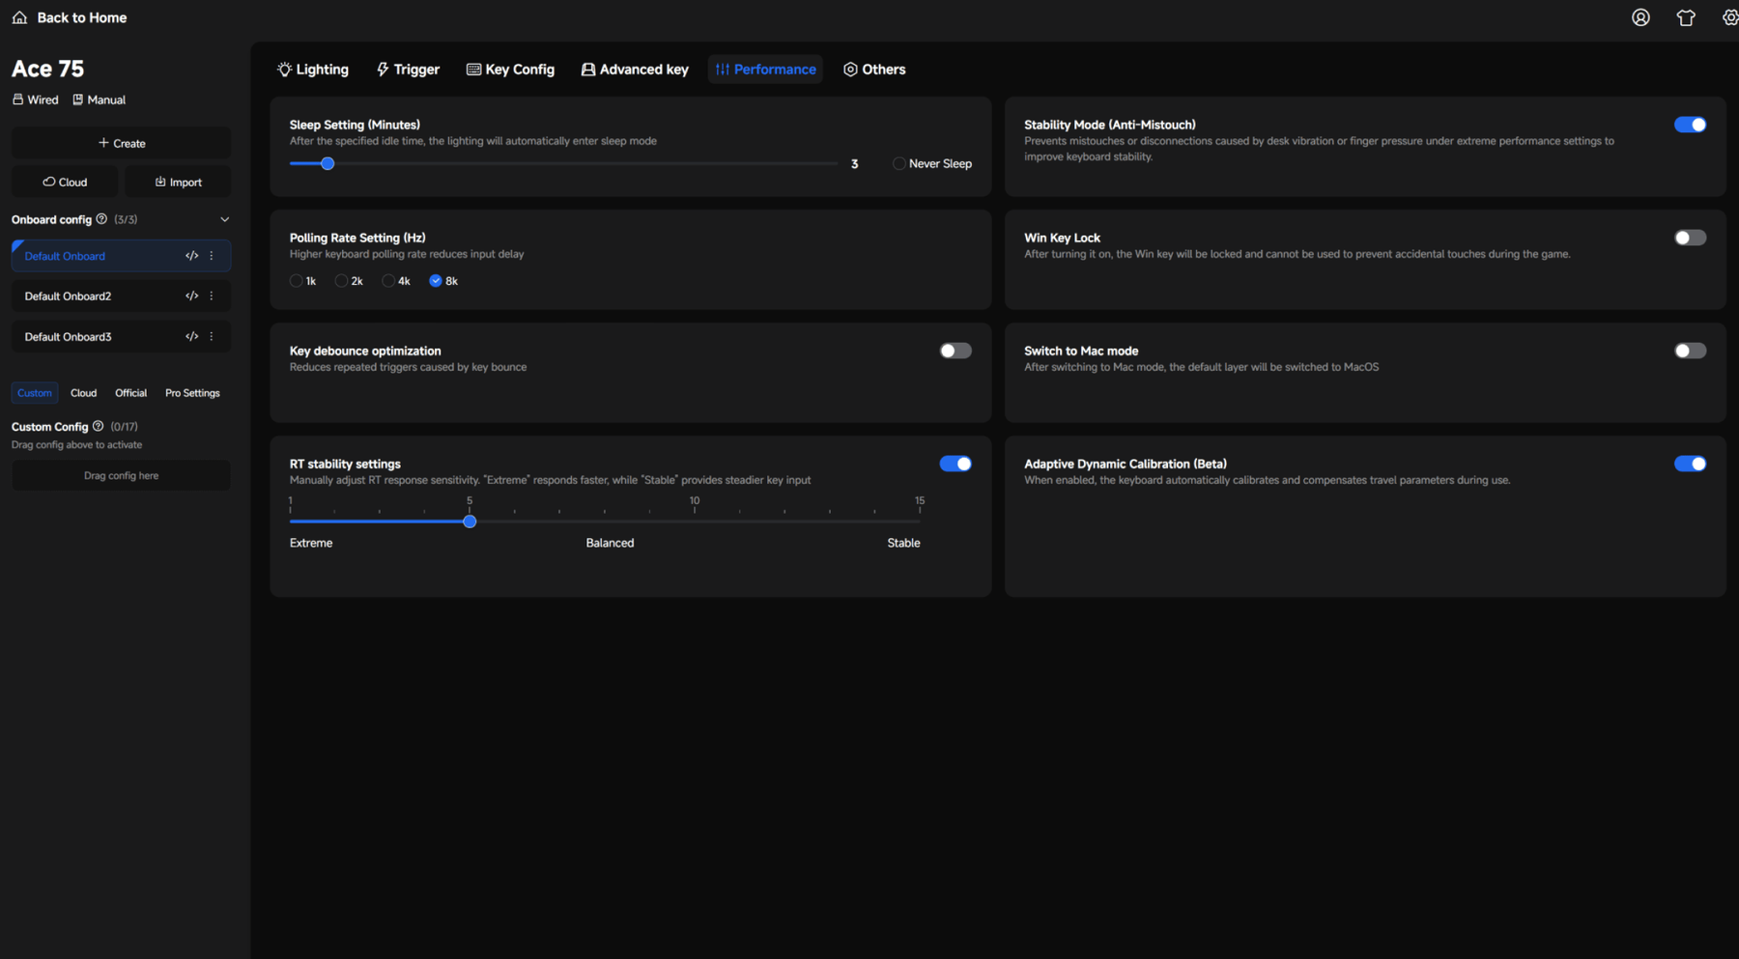Screen dimensions: 1739x959
Task: Open the Key Config tab
Action: (x=510, y=70)
